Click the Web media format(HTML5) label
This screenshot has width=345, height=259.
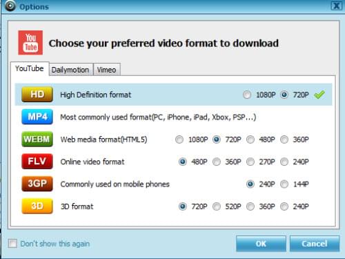(103, 140)
